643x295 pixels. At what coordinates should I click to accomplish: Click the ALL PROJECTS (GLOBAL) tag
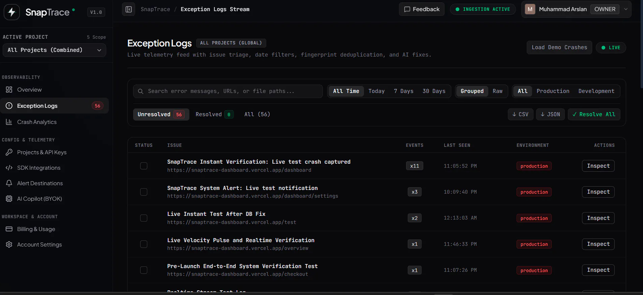point(231,43)
